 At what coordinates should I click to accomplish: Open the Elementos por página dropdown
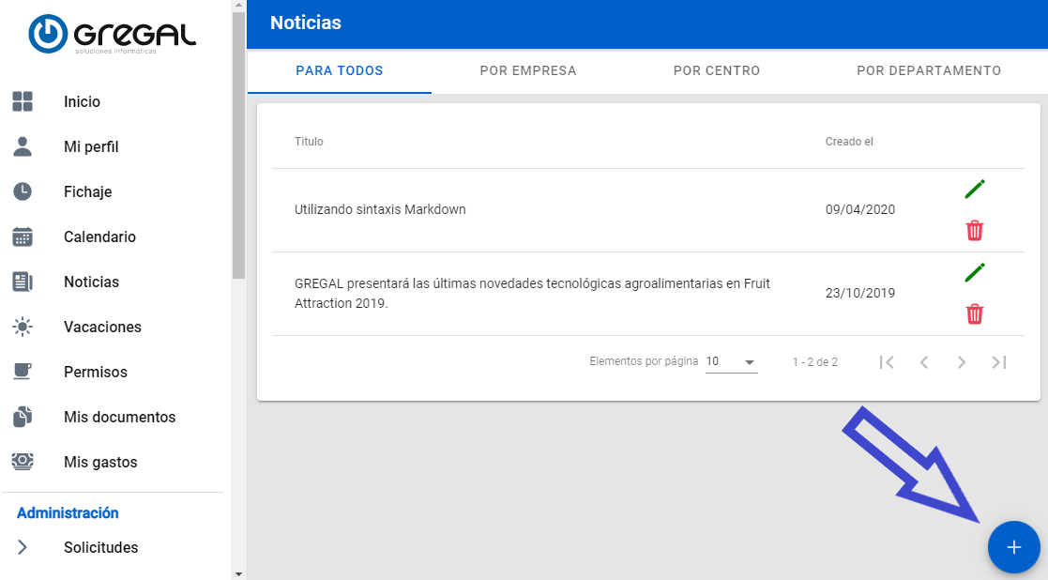tap(731, 362)
